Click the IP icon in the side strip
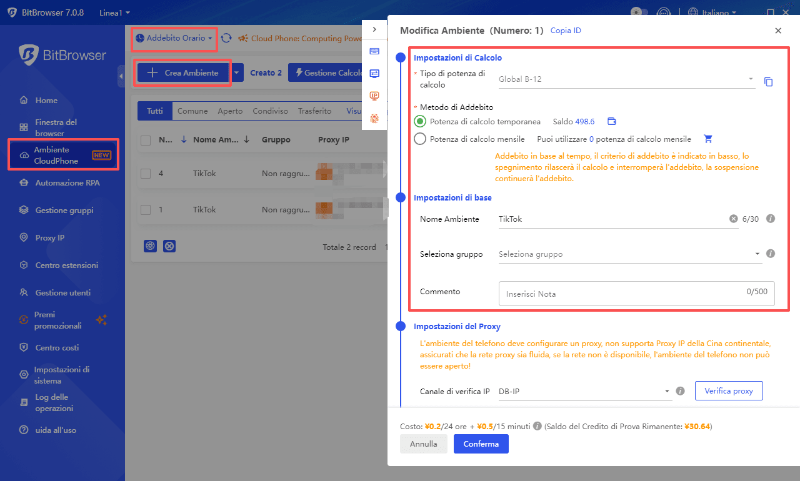Image resolution: width=800 pixels, height=481 pixels. point(374,96)
